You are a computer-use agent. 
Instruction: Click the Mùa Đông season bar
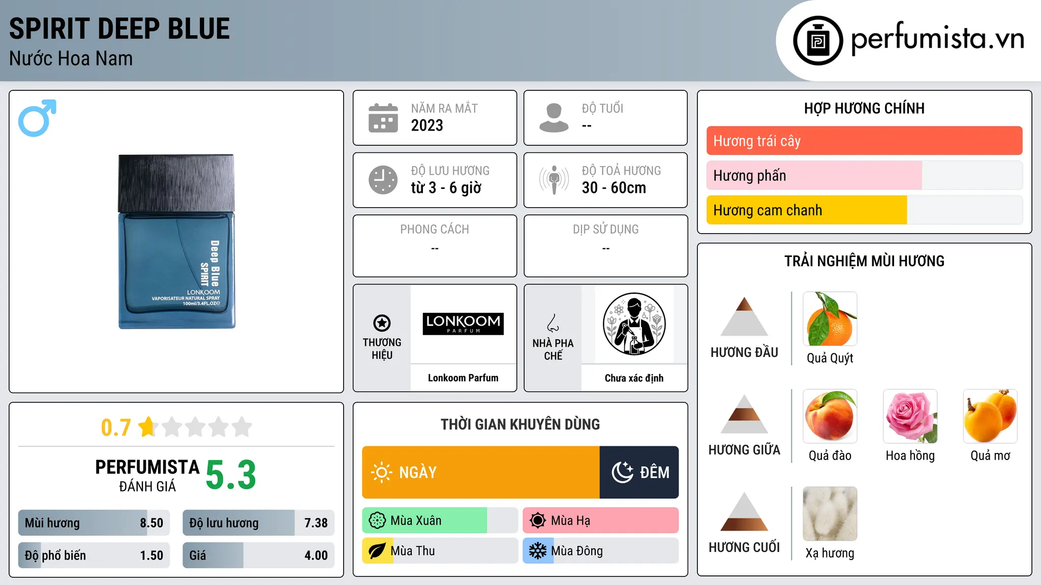click(x=601, y=551)
